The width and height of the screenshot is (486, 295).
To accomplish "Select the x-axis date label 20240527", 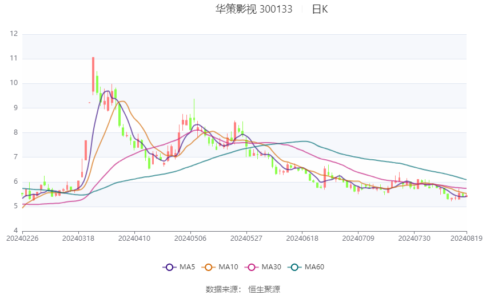I will click(x=246, y=239).
